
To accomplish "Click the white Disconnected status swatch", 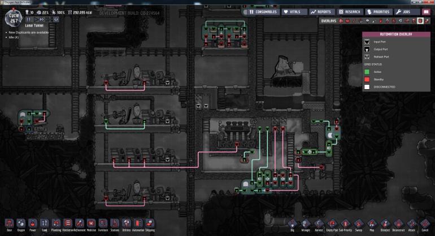I will (x=367, y=87).
